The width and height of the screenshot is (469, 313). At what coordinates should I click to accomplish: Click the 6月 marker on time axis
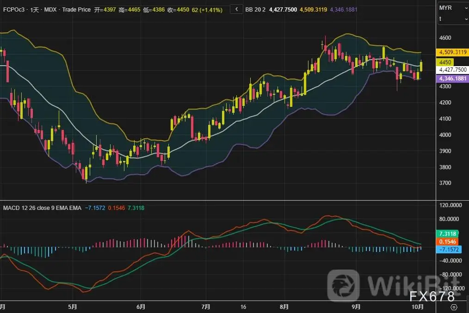(x=141, y=307)
